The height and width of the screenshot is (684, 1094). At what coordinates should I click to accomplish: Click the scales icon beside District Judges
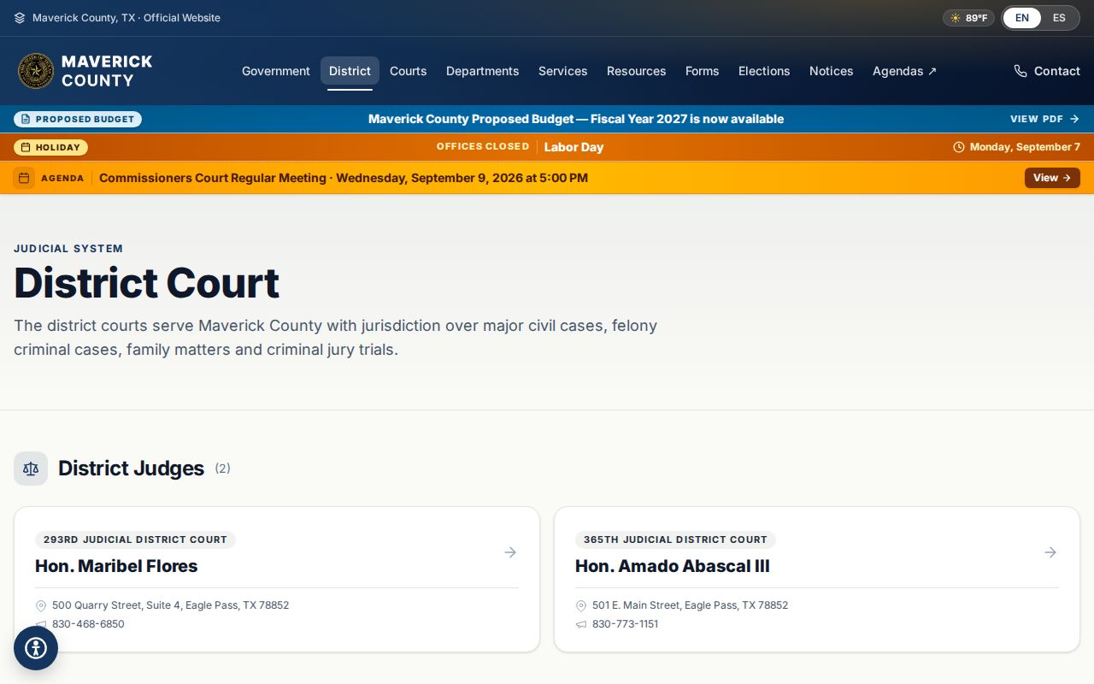coord(31,469)
